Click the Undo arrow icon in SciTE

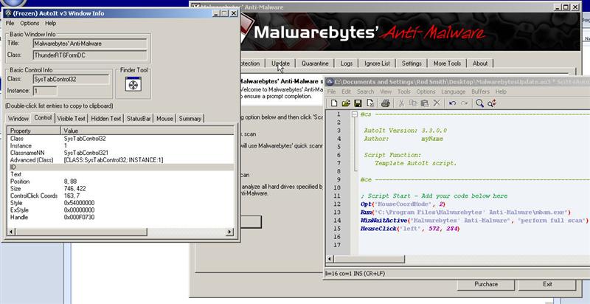point(452,103)
